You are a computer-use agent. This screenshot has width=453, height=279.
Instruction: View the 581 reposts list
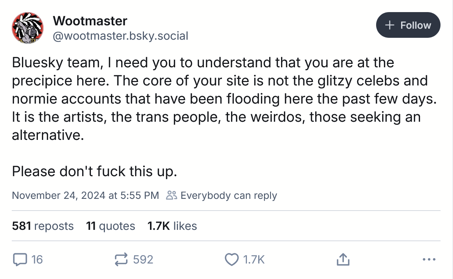click(43, 226)
